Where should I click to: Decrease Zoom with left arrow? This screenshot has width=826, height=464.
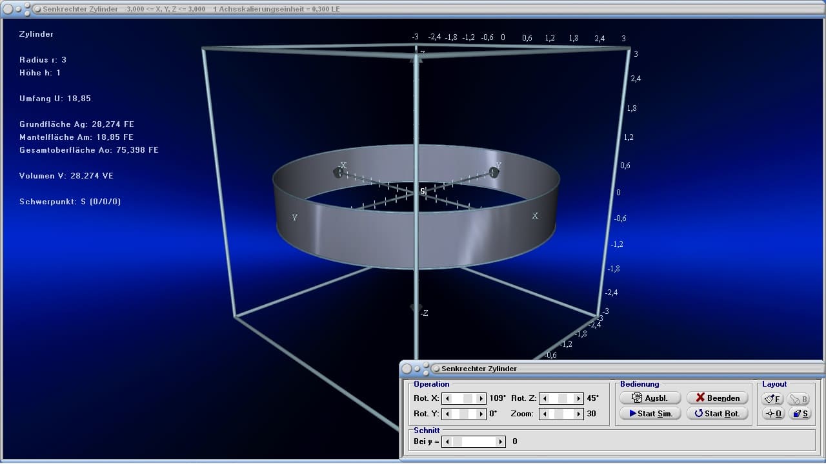pyautogui.click(x=544, y=414)
